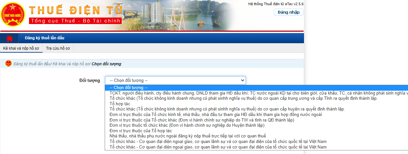Choose Tổ chức khác cấp trung ương và Tỉnh option
The width and height of the screenshot is (408, 154).
(256, 98)
